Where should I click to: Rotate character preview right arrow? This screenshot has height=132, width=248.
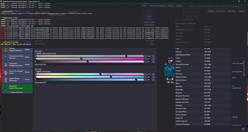[172, 82]
